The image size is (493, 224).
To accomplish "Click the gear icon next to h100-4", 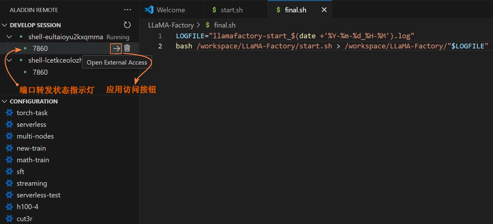I will click(9, 207).
